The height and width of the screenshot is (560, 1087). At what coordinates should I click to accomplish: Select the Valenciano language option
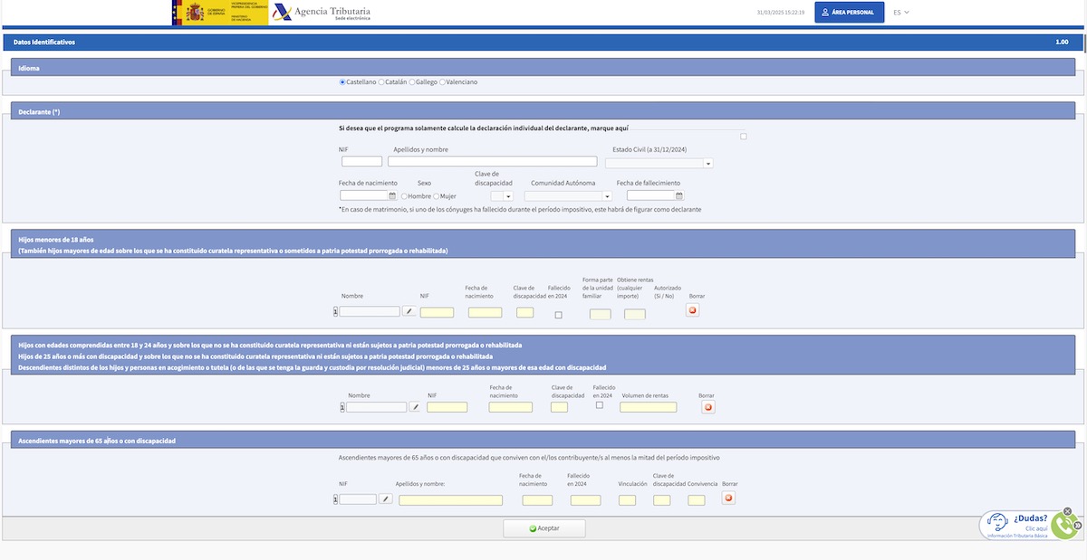coord(443,82)
